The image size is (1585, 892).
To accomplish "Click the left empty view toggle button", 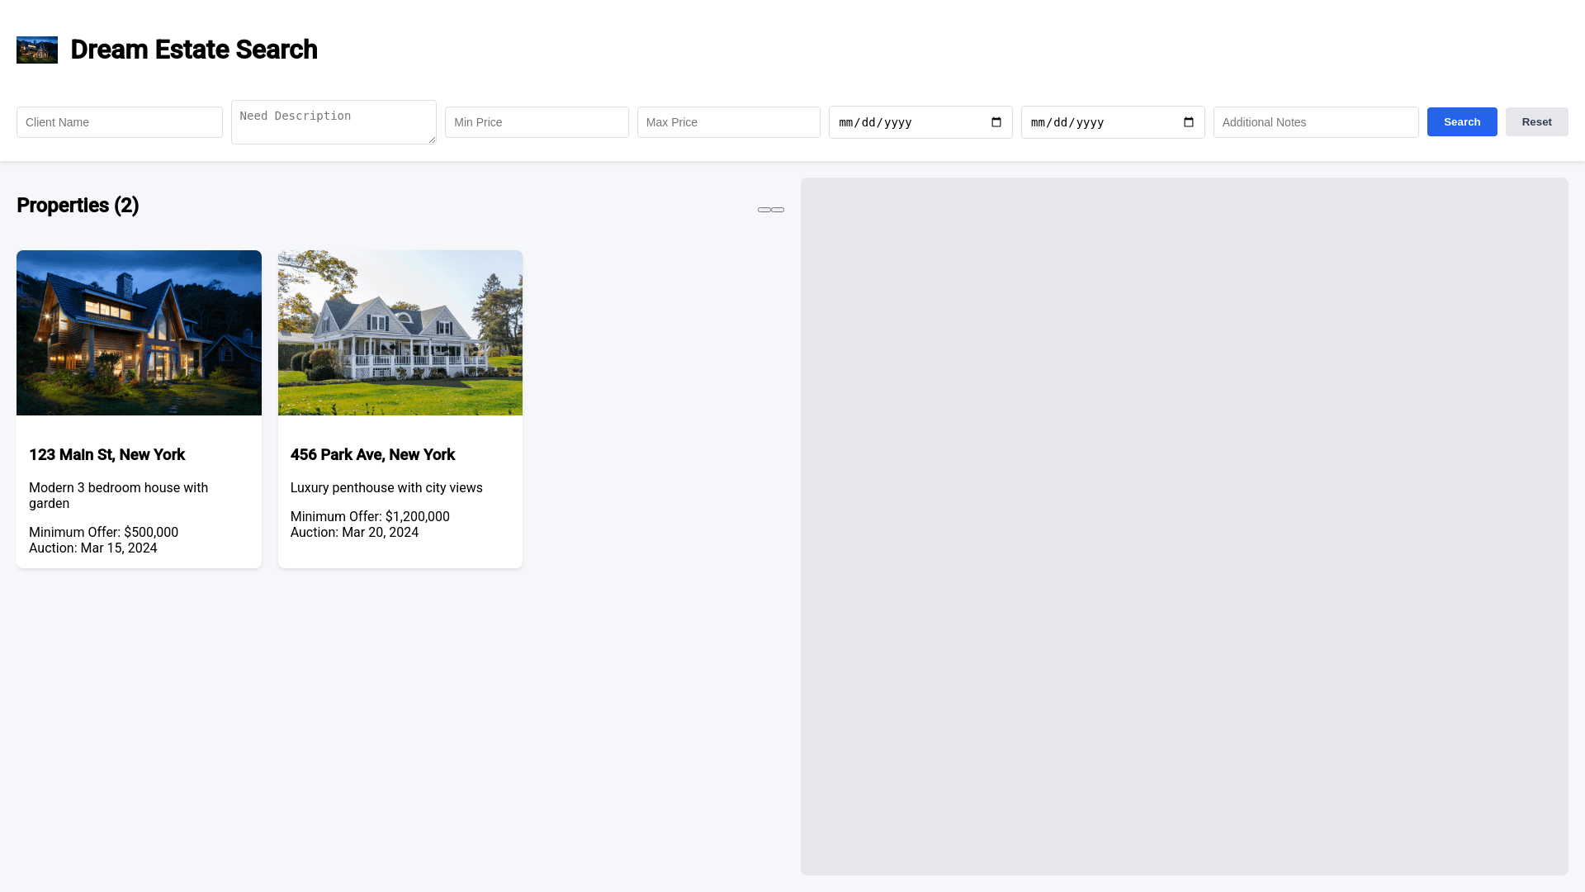I will tap(764, 210).
